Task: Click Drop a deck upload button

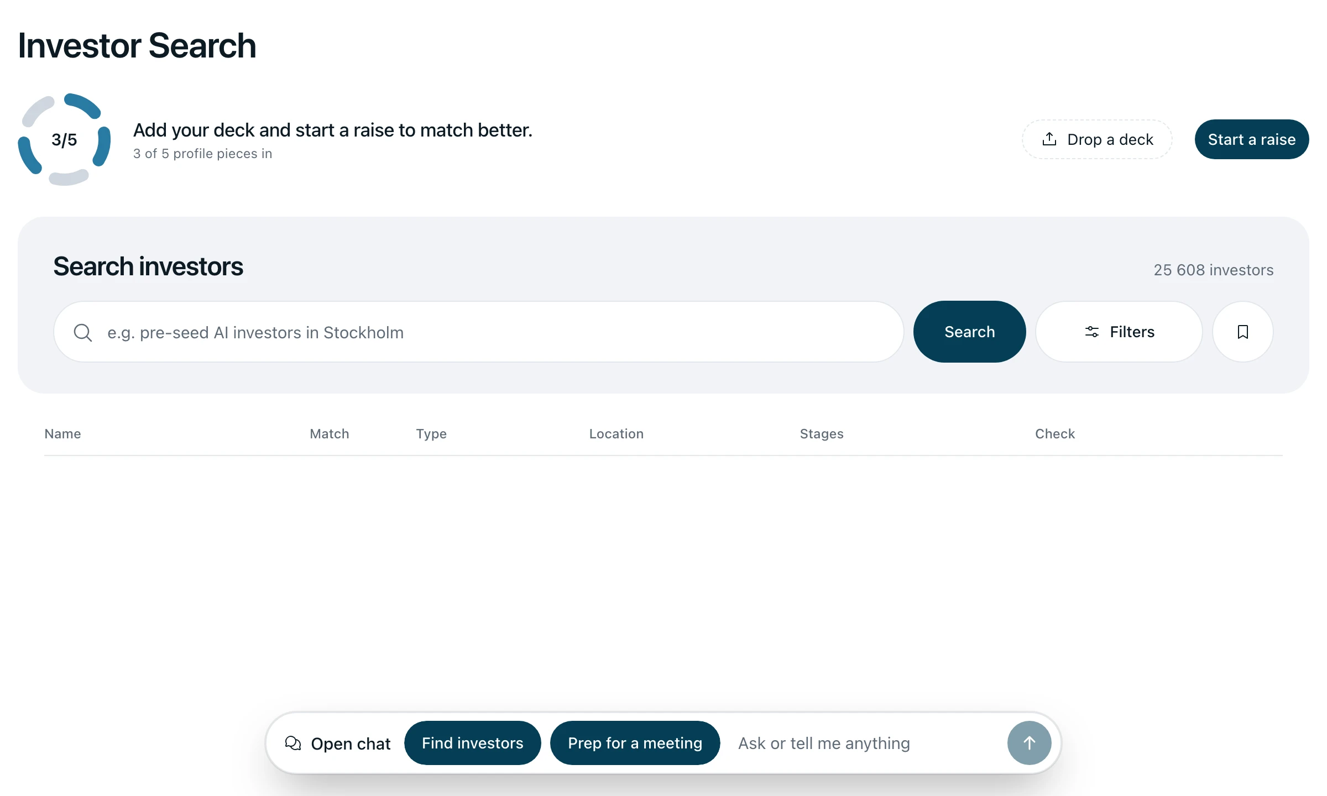Action: tap(1097, 139)
